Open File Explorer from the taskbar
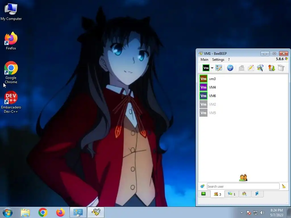291x218 pixels. (x=25, y=212)
